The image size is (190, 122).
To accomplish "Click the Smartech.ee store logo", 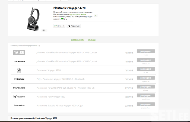I will pyautogui.click(x=19, y=105).
